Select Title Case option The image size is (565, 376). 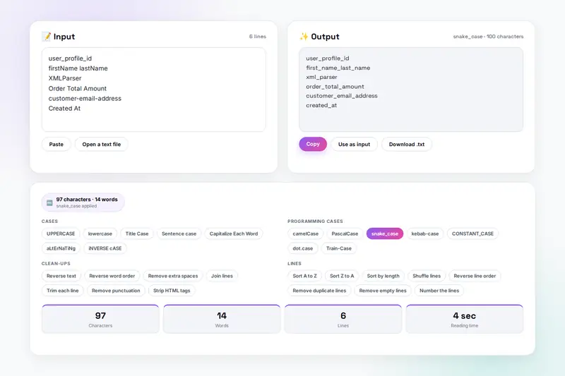137,234
